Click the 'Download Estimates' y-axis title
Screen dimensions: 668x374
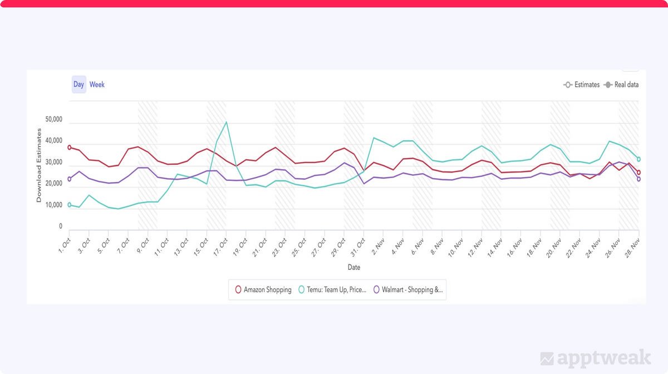pyautogui.click(x=39, y=165)
